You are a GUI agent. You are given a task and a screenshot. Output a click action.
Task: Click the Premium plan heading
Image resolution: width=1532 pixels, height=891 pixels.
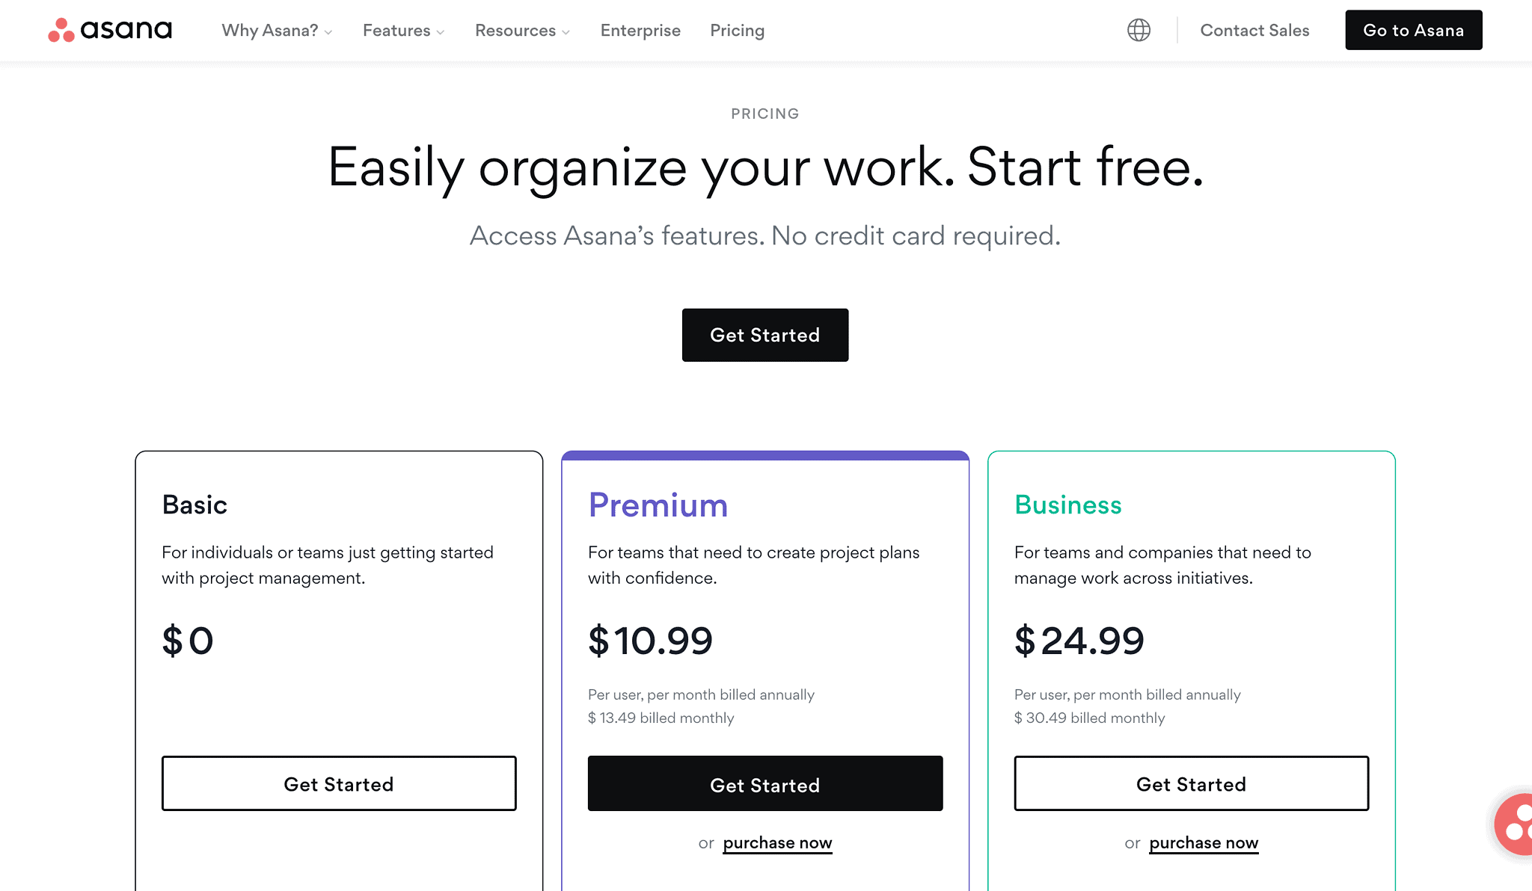tap(658, 505)
